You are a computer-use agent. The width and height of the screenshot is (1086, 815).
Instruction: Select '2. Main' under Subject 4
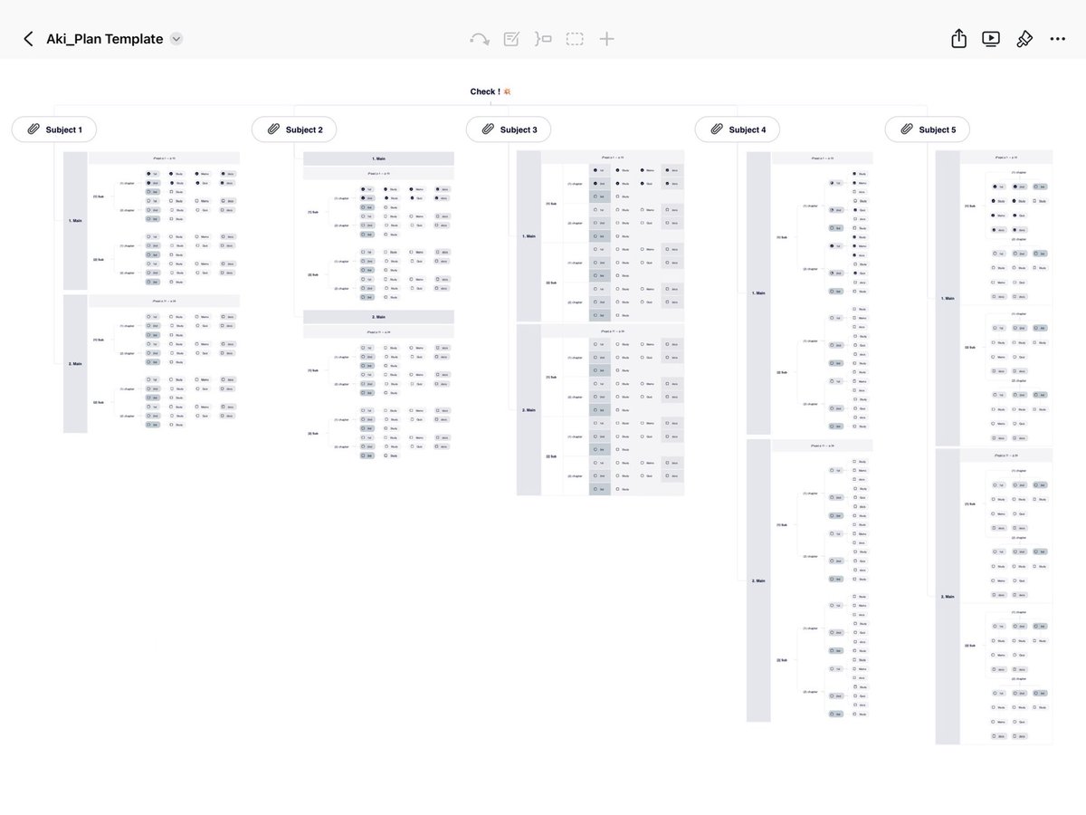758,580
